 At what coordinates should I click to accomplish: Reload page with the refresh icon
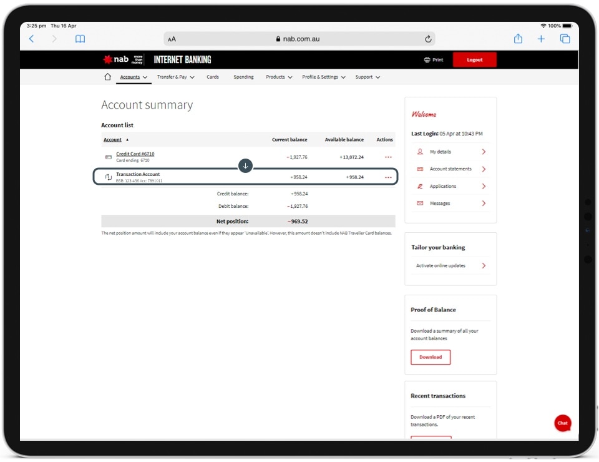(428, 39)
